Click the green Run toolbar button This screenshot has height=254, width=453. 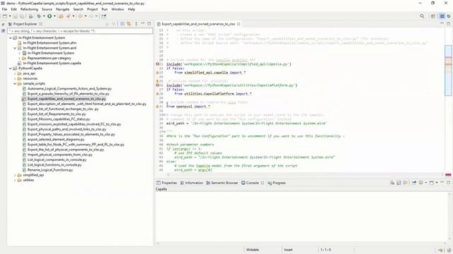(50, 16)
